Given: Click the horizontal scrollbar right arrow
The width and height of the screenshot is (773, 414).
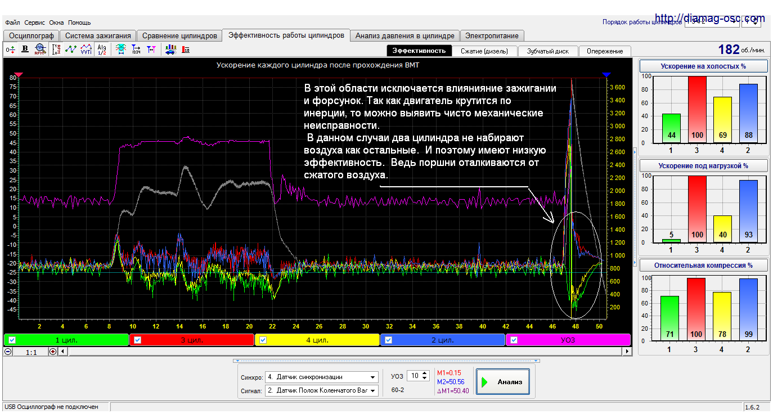Looking at the screenshot, I should [x=627, y=351].
